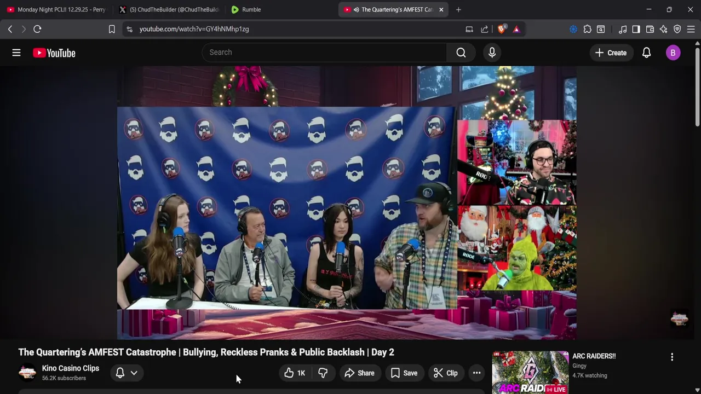
Task: Click the Gingy channel name
Action: pyautogui.click(x=579, y=366)
